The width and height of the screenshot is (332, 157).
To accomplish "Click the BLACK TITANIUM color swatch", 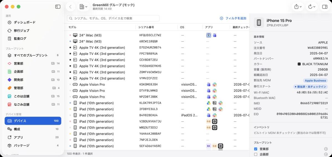I will pos(299,64).
